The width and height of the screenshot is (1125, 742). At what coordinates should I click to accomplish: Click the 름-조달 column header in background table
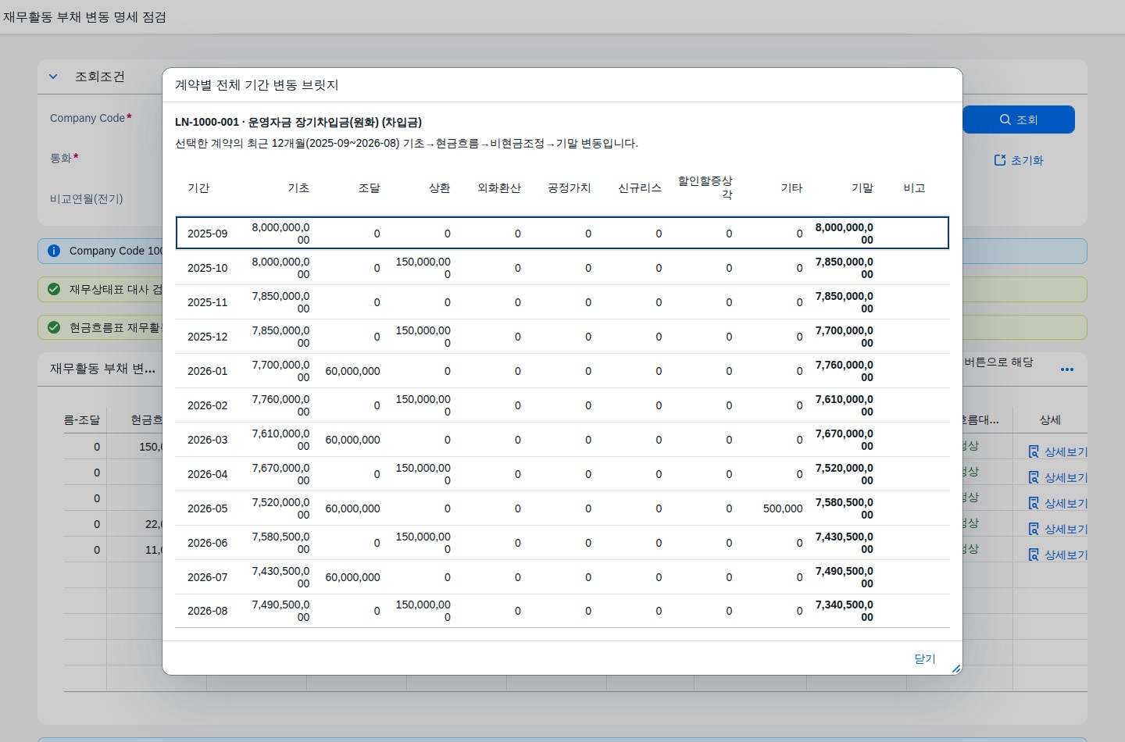coord(82,420)
